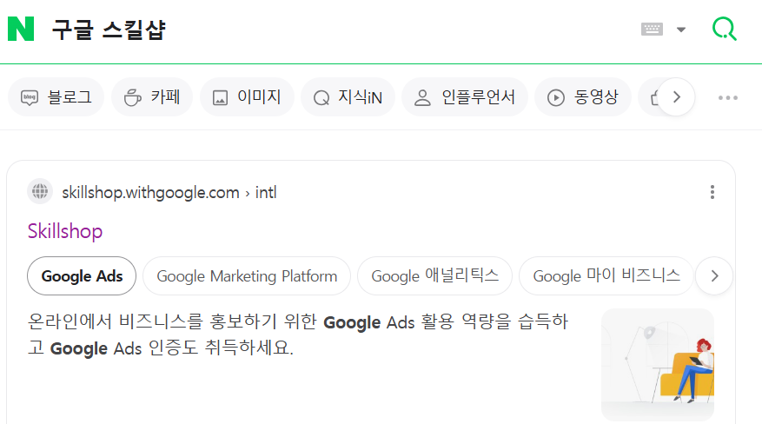Expand the dropdown arrow beside the keyboard icon

click(x=681, y=30)
